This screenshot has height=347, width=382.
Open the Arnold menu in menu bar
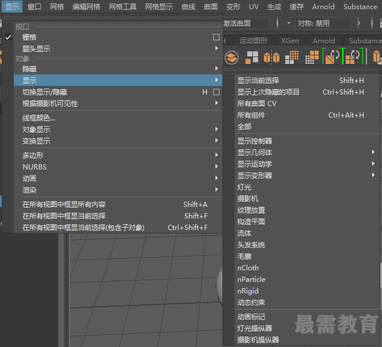[323, 6]
